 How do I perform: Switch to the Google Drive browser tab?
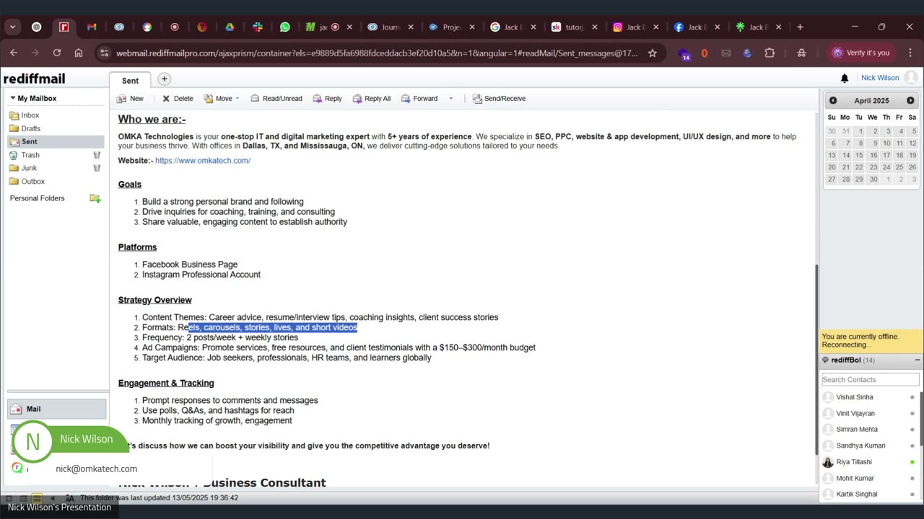pos(230,27)
